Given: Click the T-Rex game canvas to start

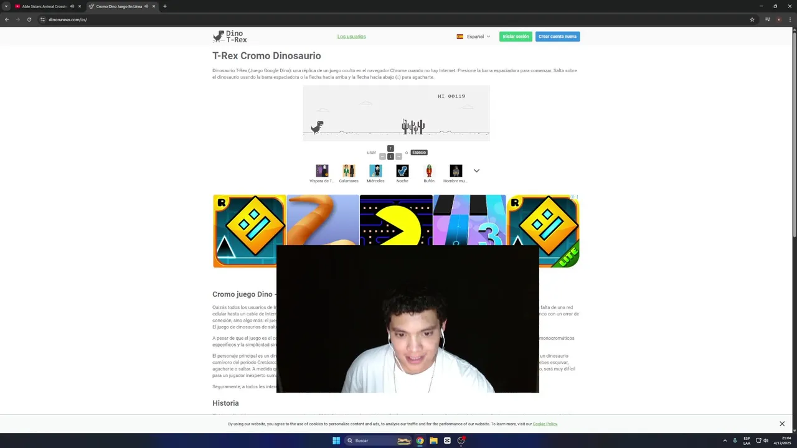Looking at the screenshot, I should coord(396,113).
